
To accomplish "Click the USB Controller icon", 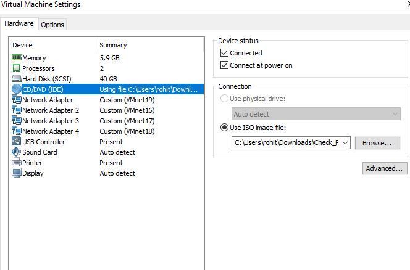I will (17, 142).
